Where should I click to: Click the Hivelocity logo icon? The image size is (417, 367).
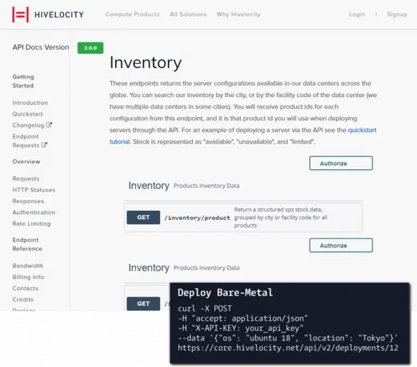[20, 15]
